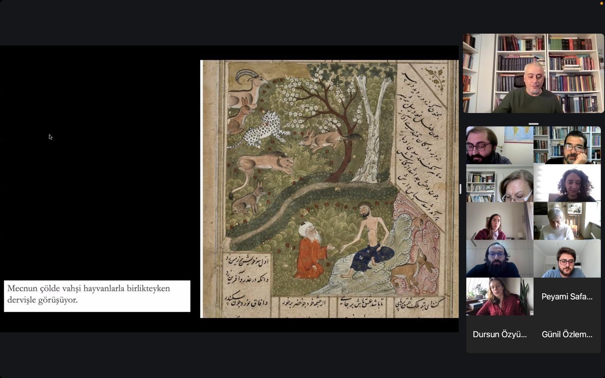Select video of woman in maroon top
The height and width of the screenshot is (378, 605).
[x=500, y=221]
